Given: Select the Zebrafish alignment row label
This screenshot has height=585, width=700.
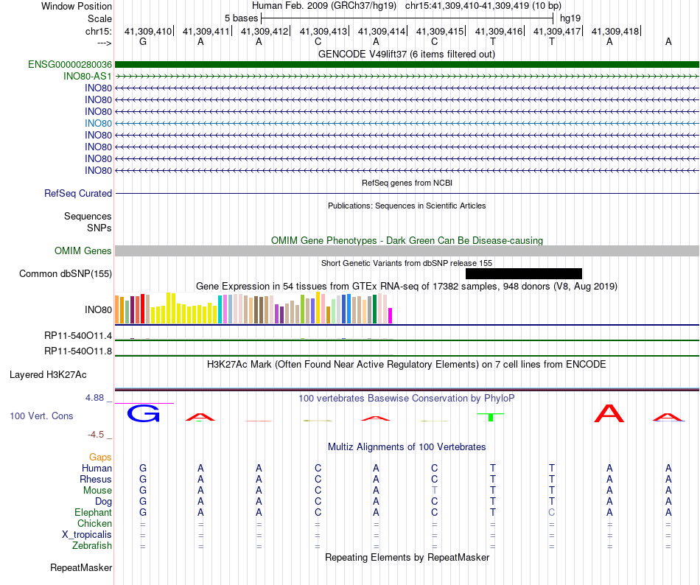Looking at the screenshot, I should point(92,545).
